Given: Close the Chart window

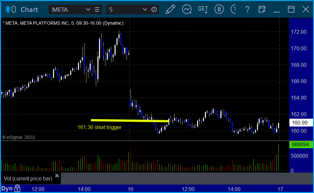Looking at the screenshot, I should (306, 9).
